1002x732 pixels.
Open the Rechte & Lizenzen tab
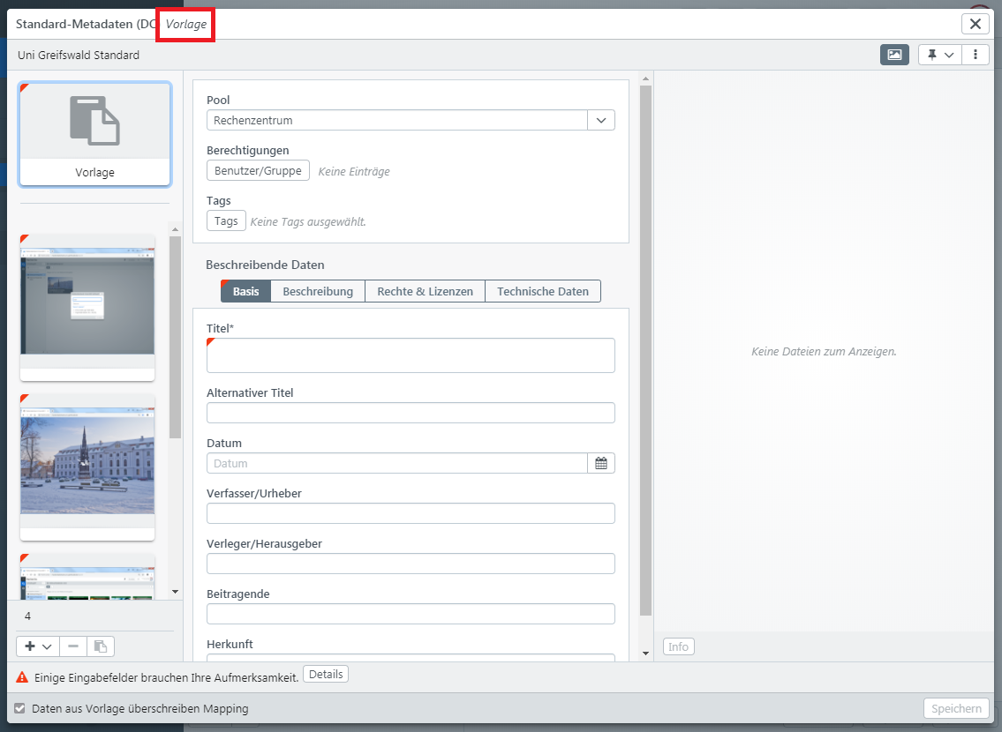[425, 291]
